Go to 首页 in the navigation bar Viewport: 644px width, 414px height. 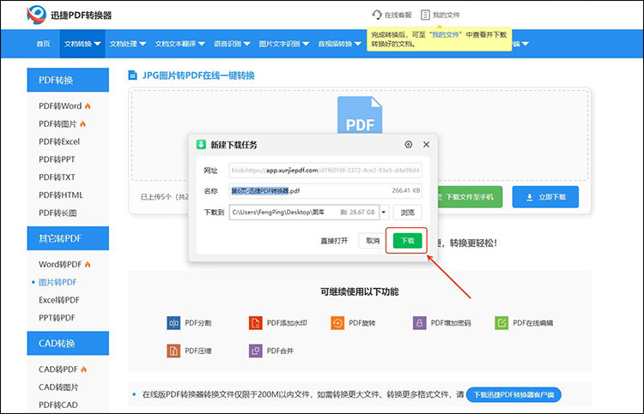[43, 44]
